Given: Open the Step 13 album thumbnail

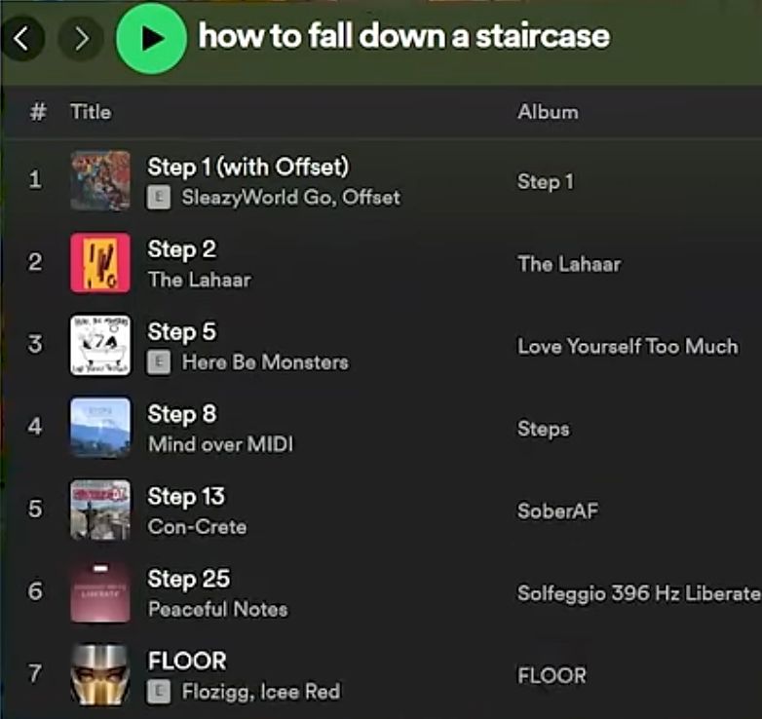Looking at the screenshot, I should 99,510.
